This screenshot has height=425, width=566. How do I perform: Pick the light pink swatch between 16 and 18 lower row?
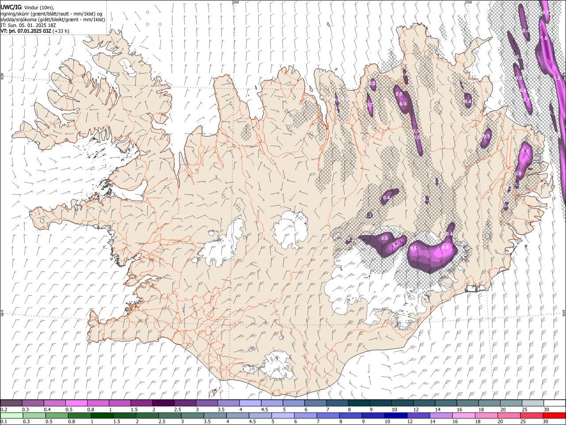(x=463, y=416)
